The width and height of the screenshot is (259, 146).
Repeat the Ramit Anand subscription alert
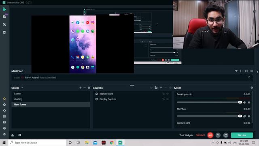[249, 77]
